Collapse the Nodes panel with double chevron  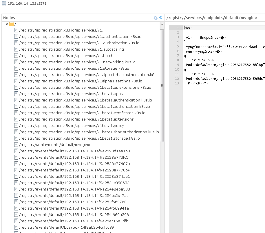[160, 18]
